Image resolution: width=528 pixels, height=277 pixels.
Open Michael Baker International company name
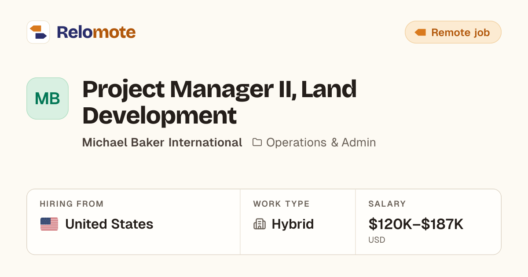pyautogui.click(x=162, y=142)
